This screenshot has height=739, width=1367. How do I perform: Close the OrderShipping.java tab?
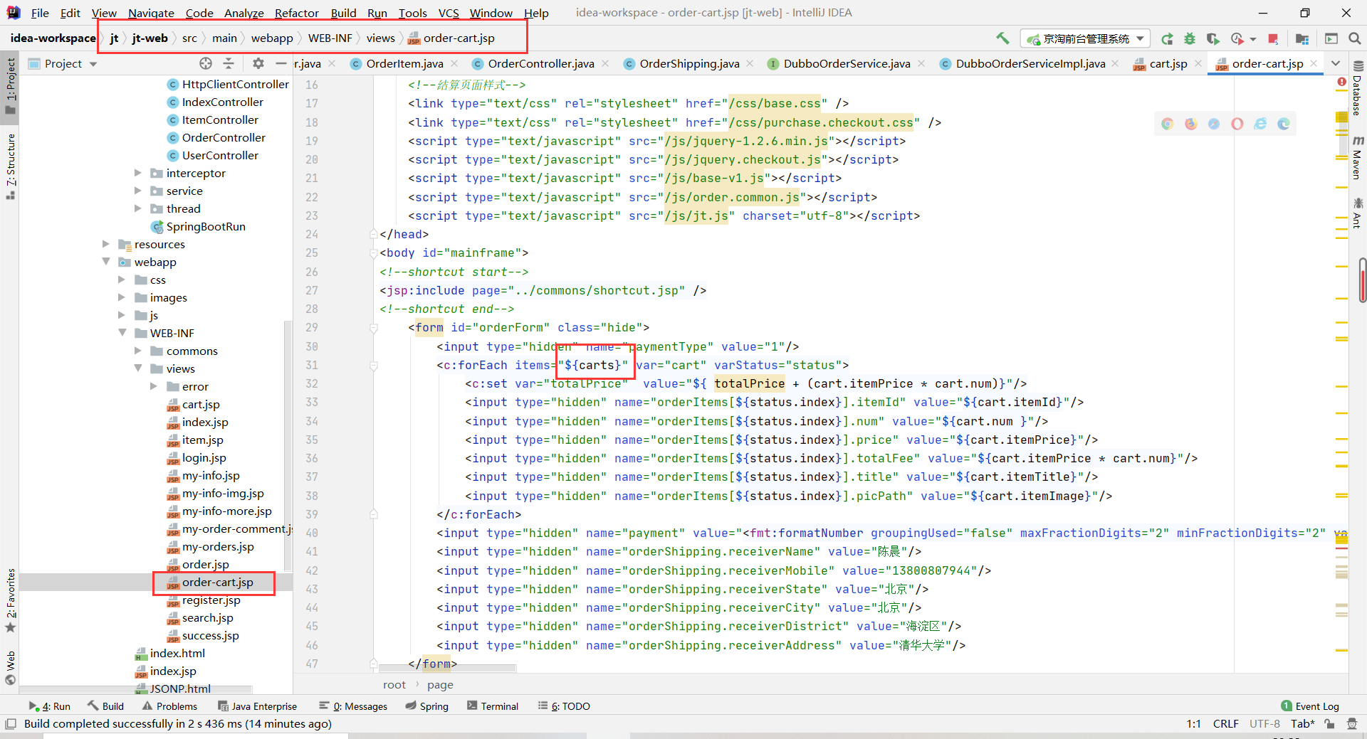point(750,63)
